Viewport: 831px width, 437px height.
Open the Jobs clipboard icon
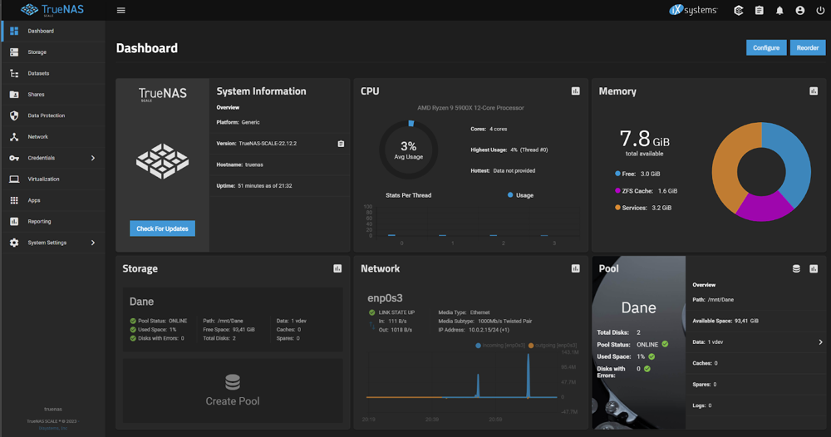(759, 10)
